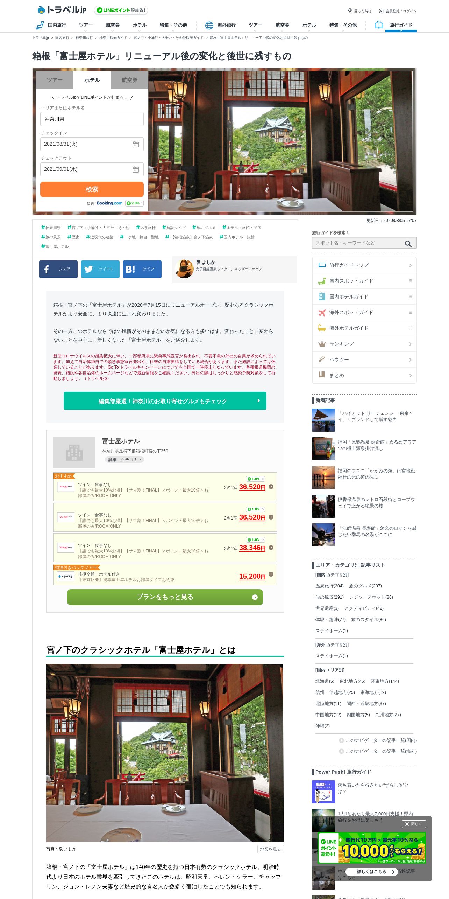The height and width of the screenshot is (899, 449).
Task: Open 旅行ガイドトップ in sidebar
Action: click(x=364, y=265)
